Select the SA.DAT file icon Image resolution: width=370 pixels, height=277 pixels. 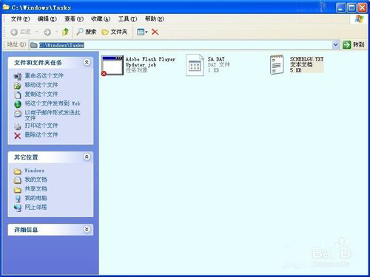point(195,65)
